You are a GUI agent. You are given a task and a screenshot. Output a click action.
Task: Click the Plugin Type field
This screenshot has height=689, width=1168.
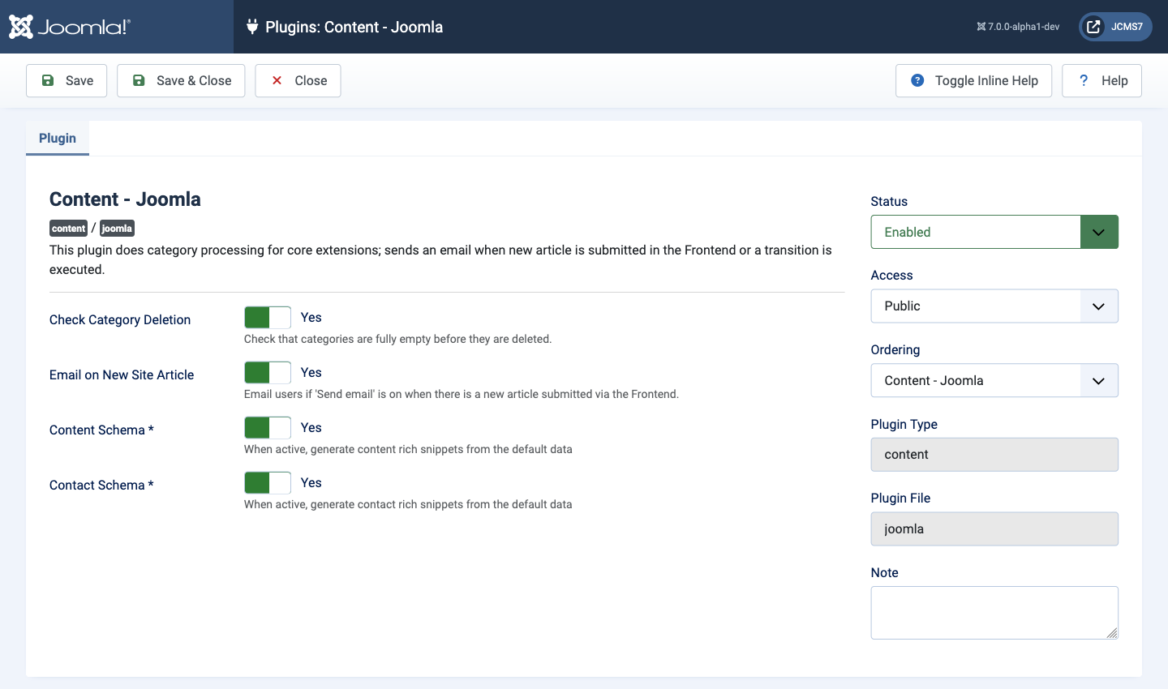coord(994,455)
